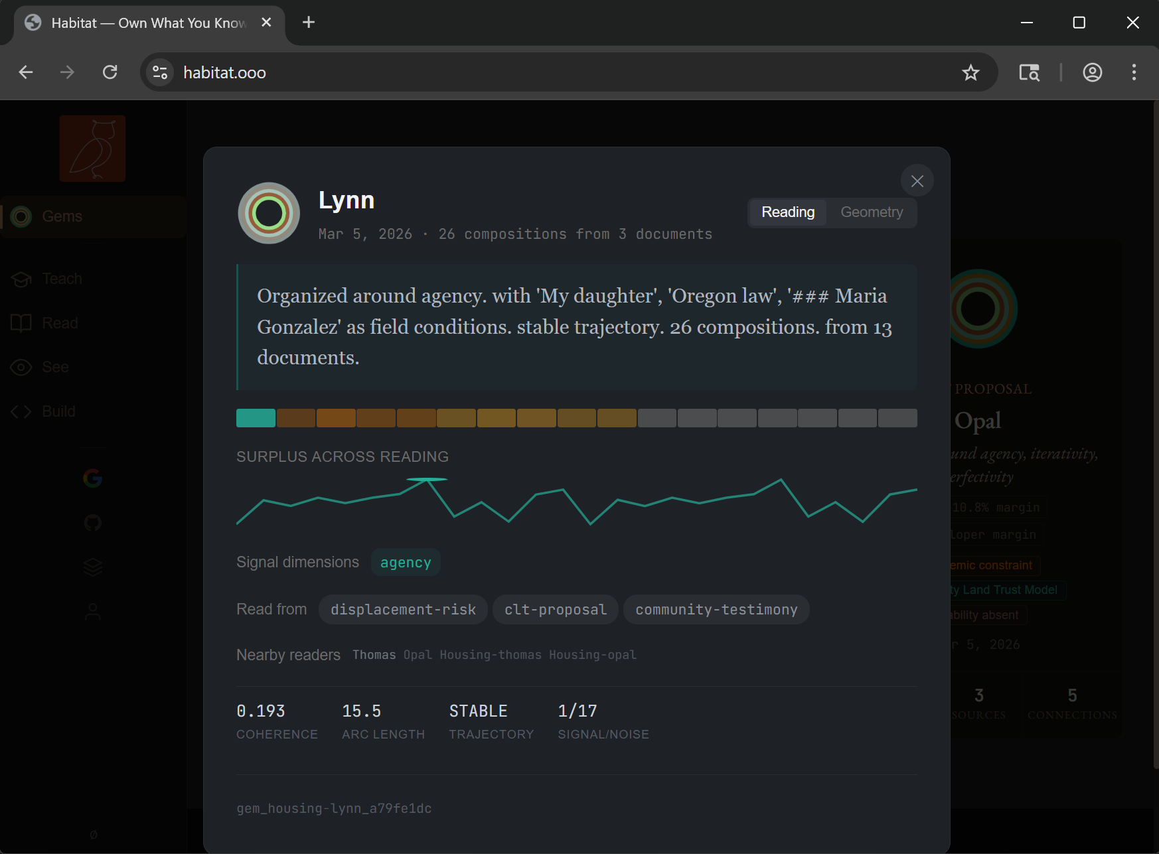
Task: Open the browser profile account icon
Action: 1092,73
